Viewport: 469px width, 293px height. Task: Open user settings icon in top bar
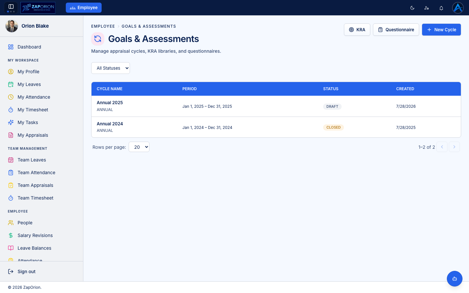[427, 8]
